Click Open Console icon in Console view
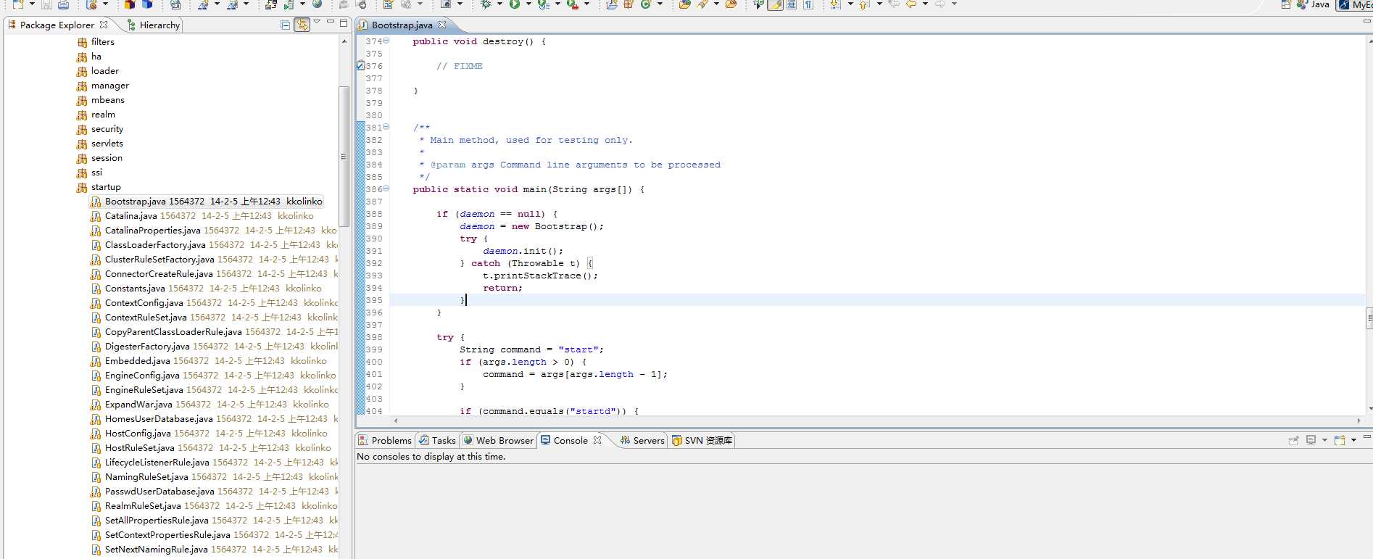The width and height of the screenshot is (1373, 559). pos(1339,440)
